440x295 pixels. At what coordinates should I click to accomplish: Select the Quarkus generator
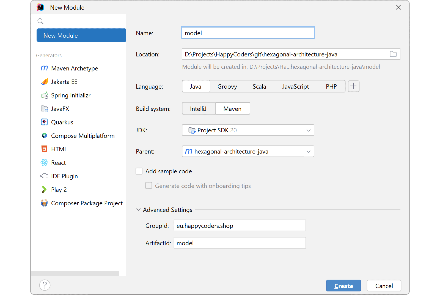[x=62, y=122]
